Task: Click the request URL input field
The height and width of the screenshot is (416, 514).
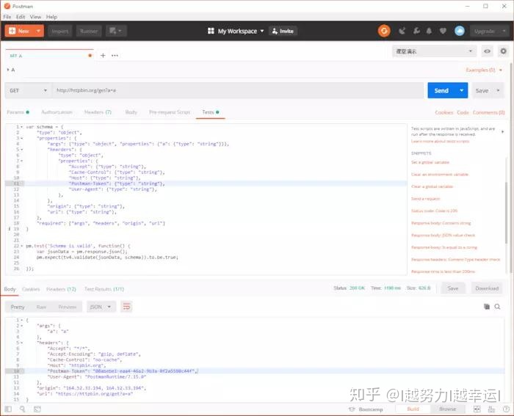Action: 238,90
